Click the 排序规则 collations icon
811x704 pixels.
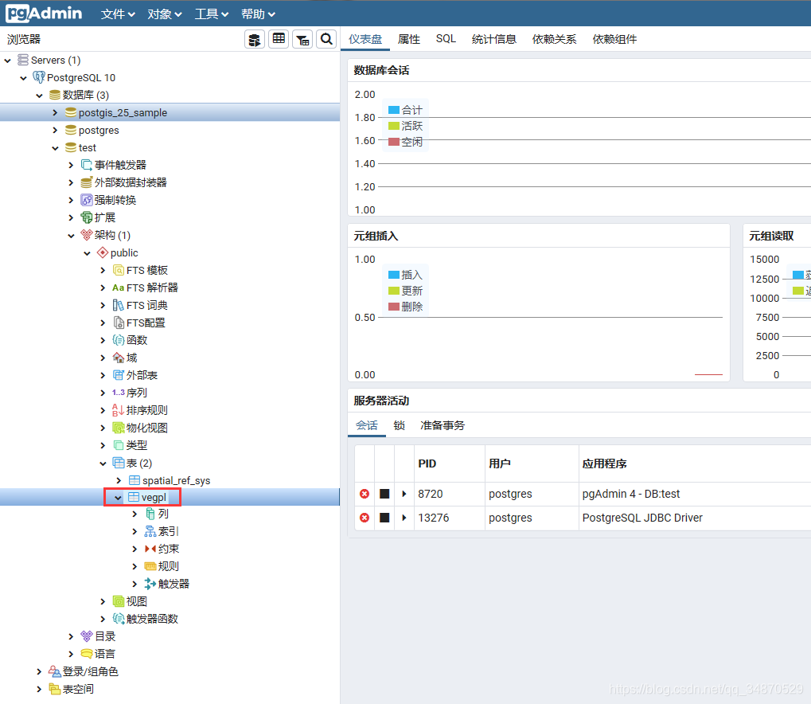[x=118, y=410]
